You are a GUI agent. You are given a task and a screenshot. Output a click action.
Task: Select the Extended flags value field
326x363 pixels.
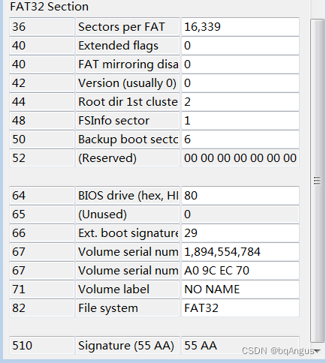(240, 46)
